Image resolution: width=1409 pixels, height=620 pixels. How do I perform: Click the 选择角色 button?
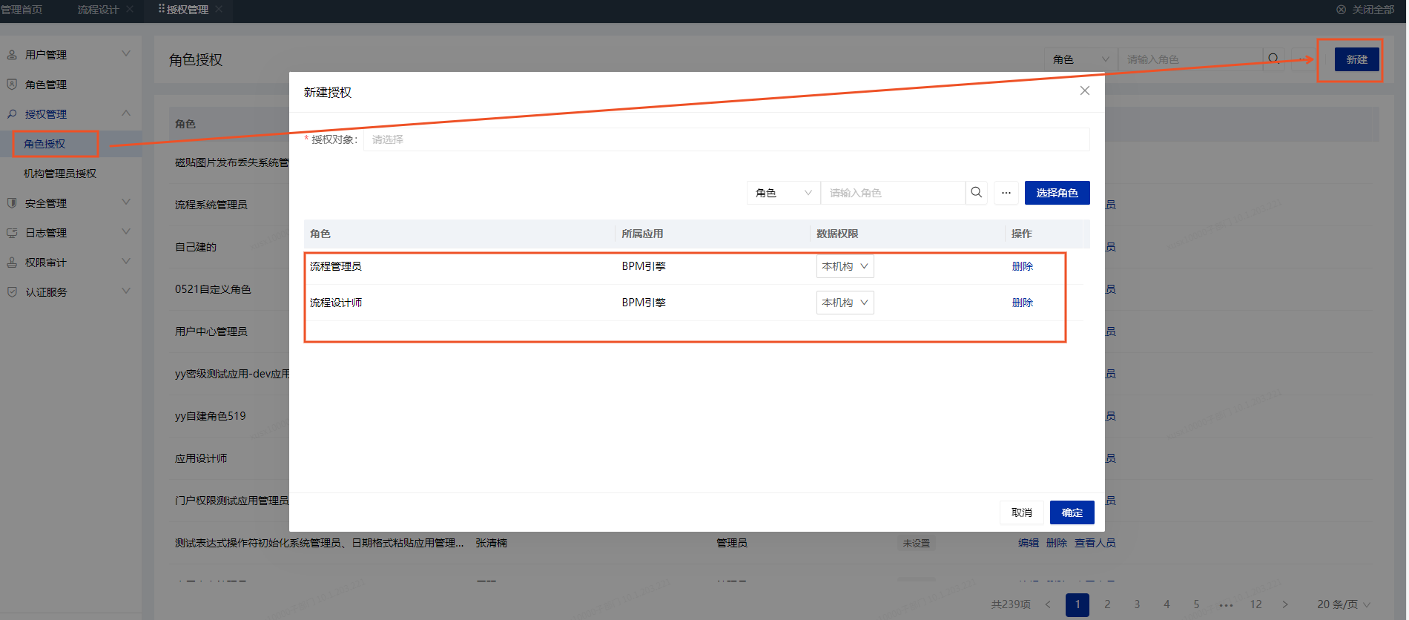point(1057,193)
